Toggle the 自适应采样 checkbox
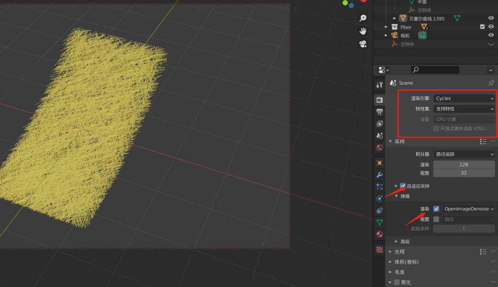 [403, 186]
